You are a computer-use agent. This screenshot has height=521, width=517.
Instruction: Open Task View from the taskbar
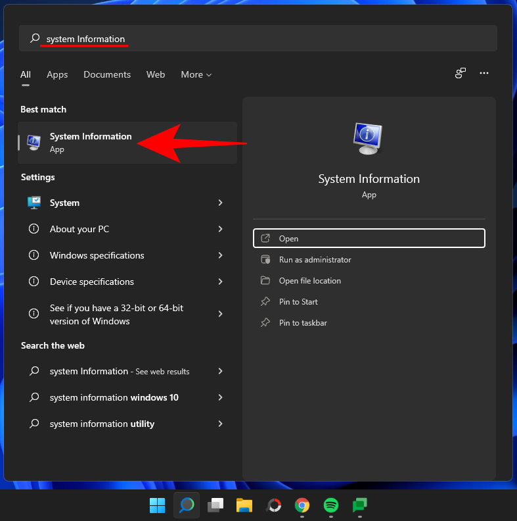click(215, 505)
